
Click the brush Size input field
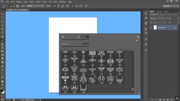pos(85,37)
